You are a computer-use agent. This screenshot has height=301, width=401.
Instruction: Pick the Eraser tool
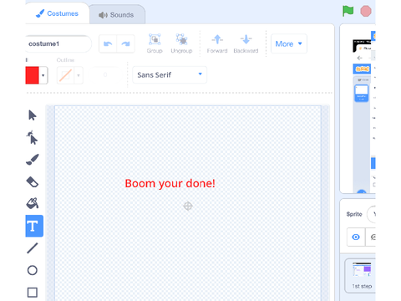(33, 182)
